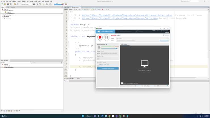Select EmpProd.java in Projects tree
This screenshot has width=210, height=118.
click(x=11, y=14)
